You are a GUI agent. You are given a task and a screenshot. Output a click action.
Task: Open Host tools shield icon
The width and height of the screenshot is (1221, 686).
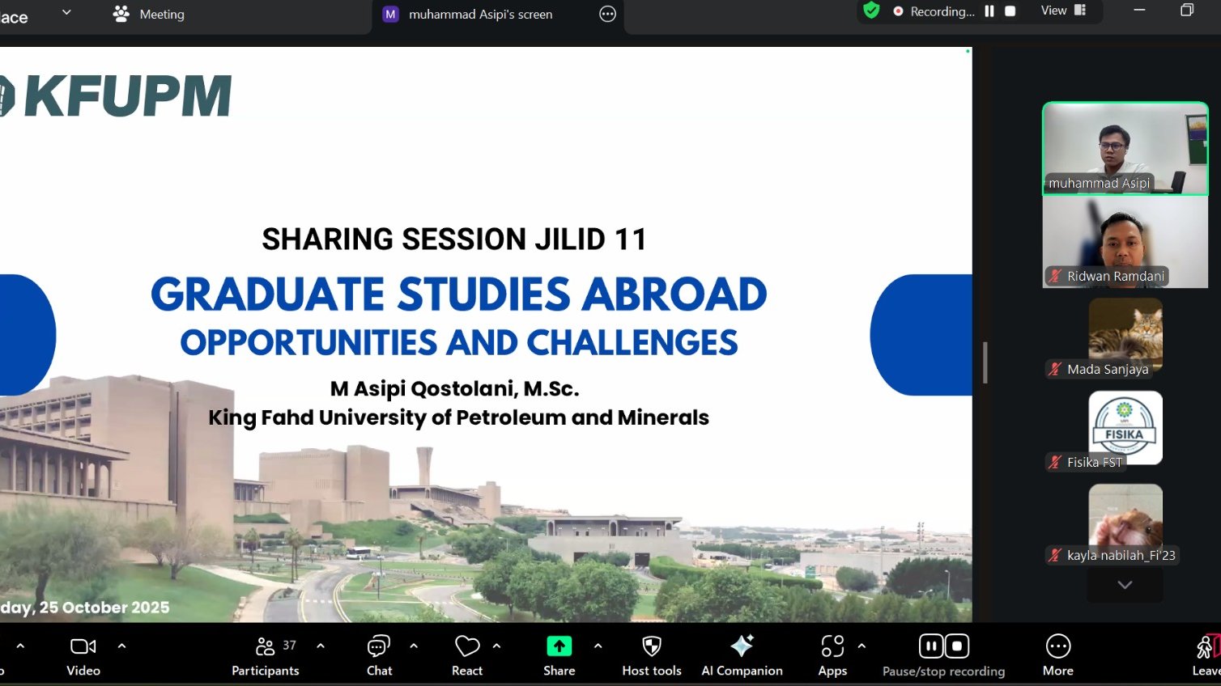[652, 646]
